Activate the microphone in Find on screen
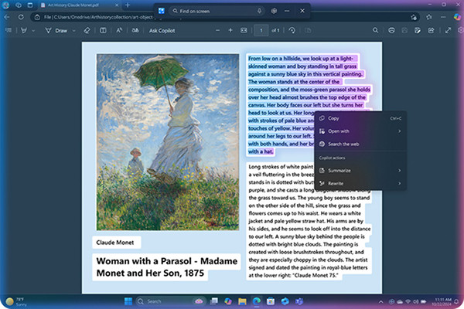The image size is (464, 309). click(259, 11)
